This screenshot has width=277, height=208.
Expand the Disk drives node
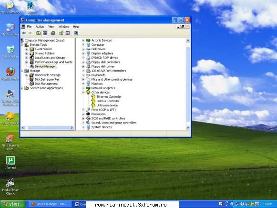coord(83,49)
